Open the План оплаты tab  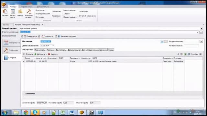[40, 50]
